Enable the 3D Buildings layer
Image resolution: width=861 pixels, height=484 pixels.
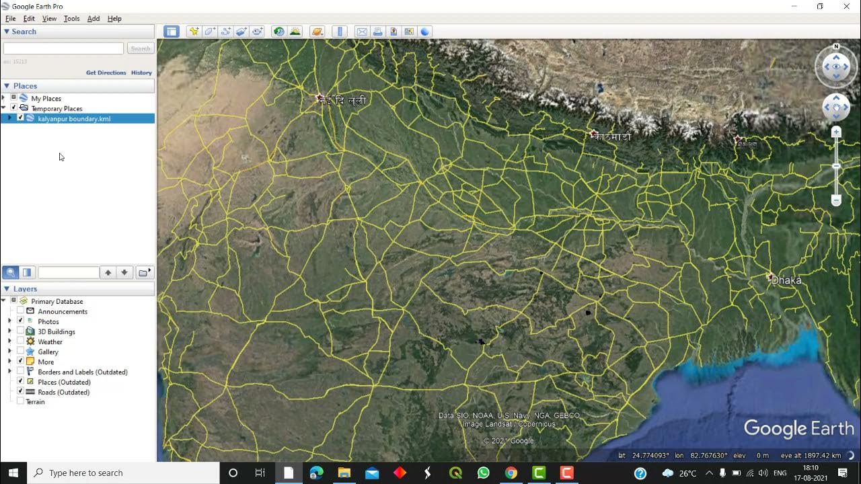(20, 331)
